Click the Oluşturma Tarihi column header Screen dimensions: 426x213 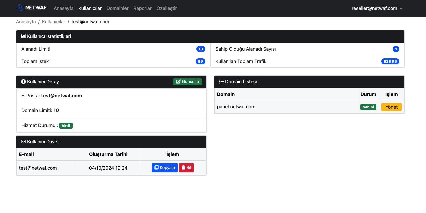[108, 154]
